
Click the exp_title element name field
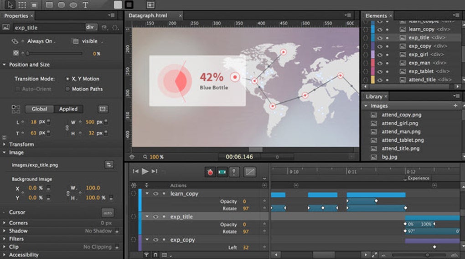[49, 28]
